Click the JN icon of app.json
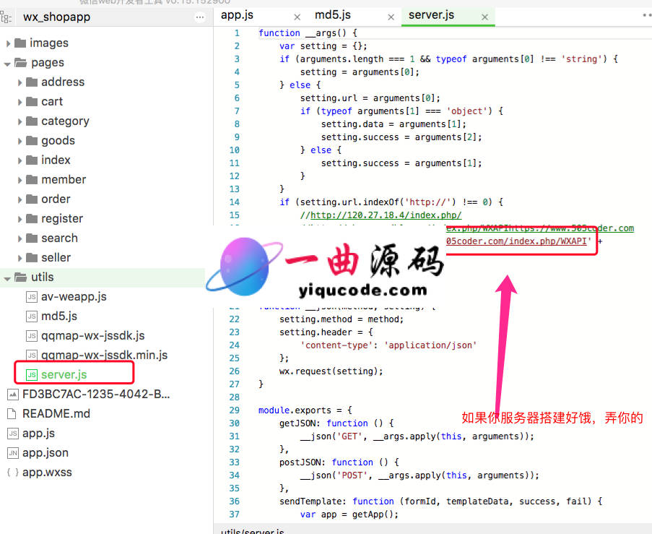This screenshot has height=534, width=652. [x=13, y=453]
